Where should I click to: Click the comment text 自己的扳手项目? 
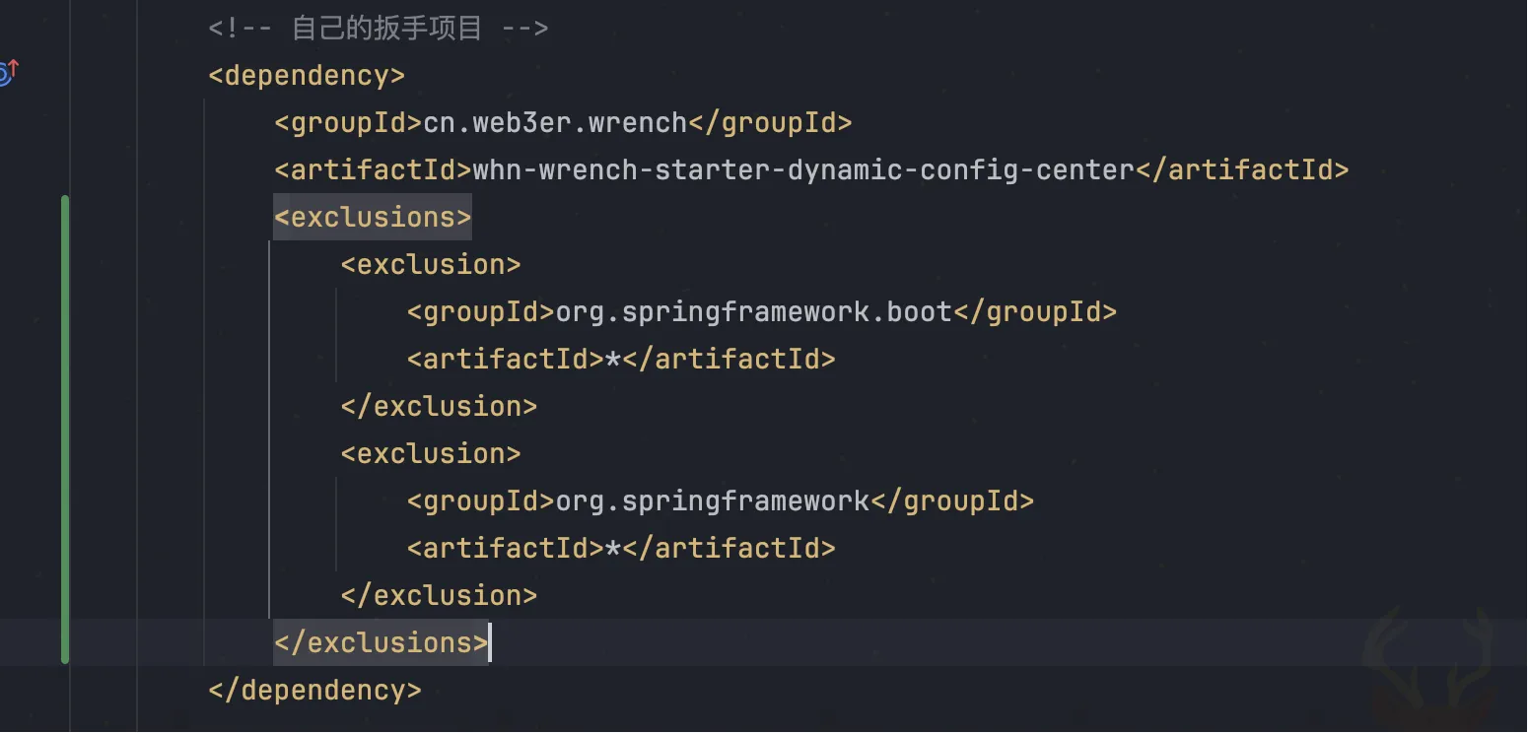(x=386, y=28)
